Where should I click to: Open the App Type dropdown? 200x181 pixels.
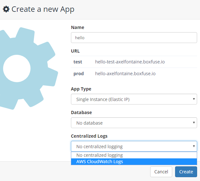pos(134,99)
